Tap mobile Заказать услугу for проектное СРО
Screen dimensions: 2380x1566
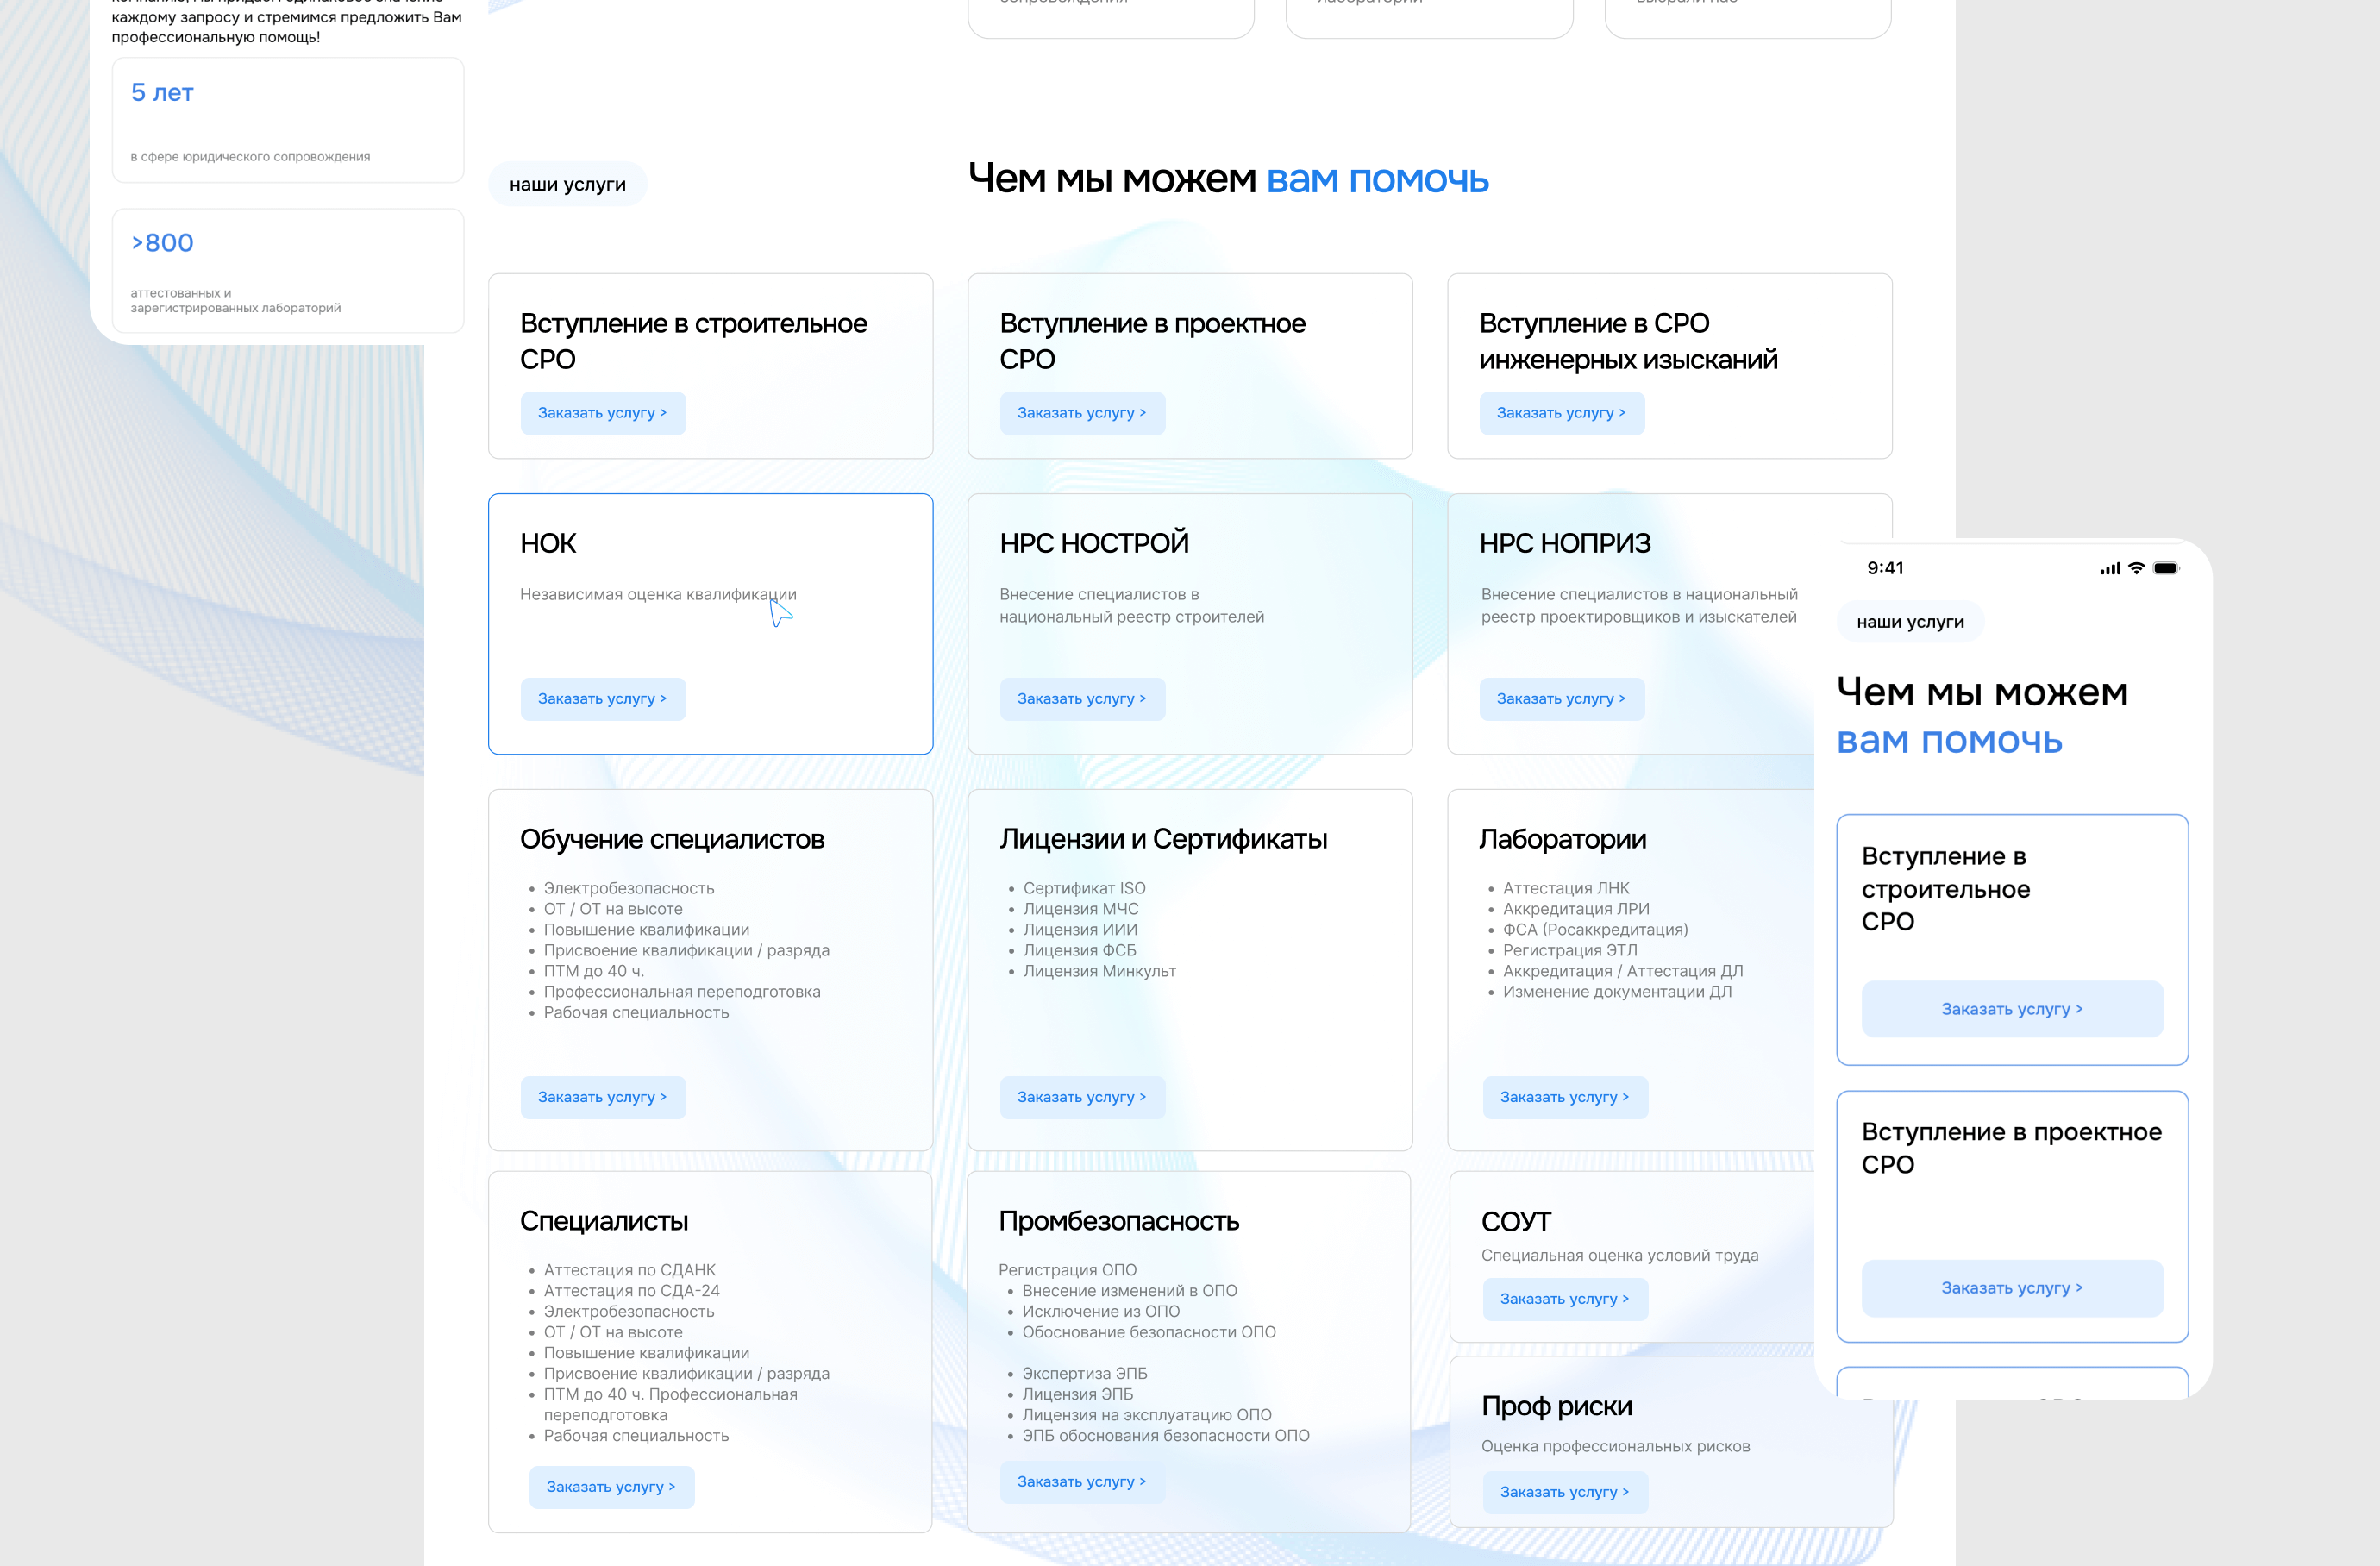[2011, 1288]
